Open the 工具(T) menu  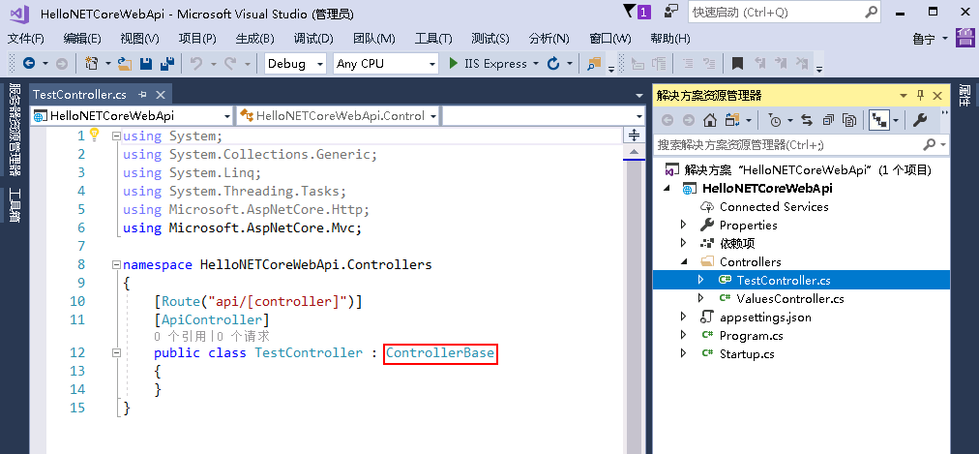click(433, 39)
